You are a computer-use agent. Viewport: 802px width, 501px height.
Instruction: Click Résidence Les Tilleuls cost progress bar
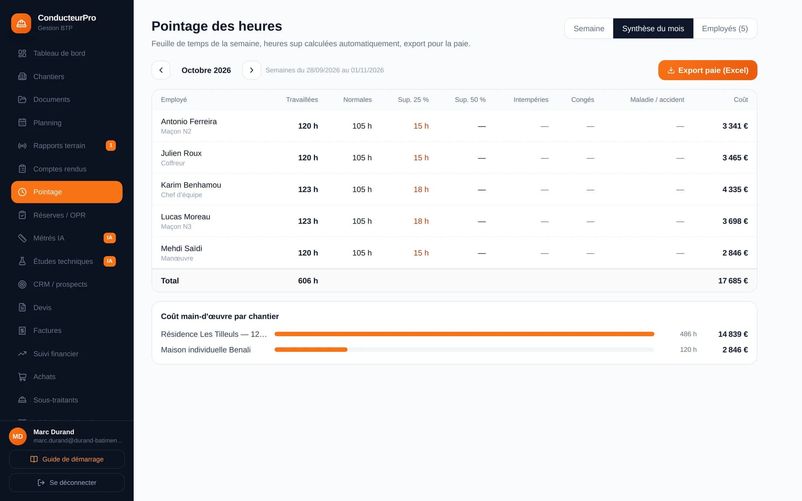click(464, 334)
